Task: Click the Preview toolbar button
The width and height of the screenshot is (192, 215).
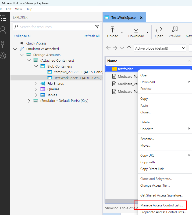Action: 175,32
